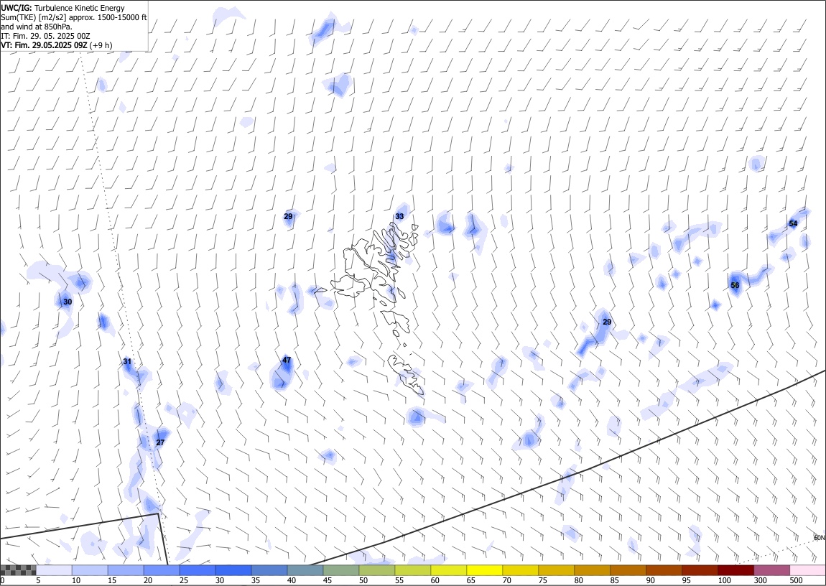Click the 100–300 mauve legend swatch

[771, 570]
